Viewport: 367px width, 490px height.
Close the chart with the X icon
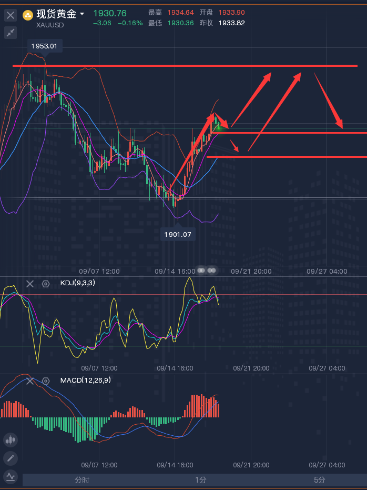[x=11, y=15]
